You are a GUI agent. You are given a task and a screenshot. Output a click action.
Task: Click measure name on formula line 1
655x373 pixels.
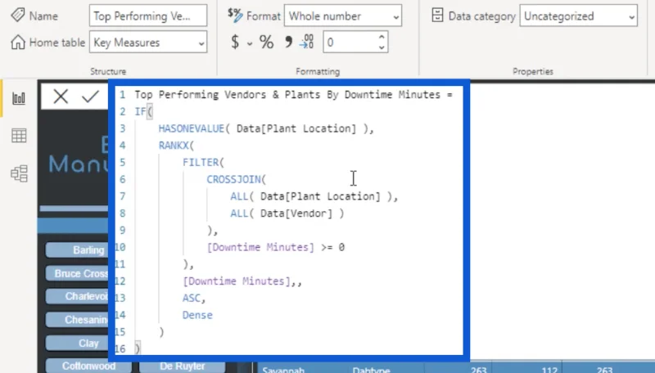pyautogui.click(x=287, y=95)
